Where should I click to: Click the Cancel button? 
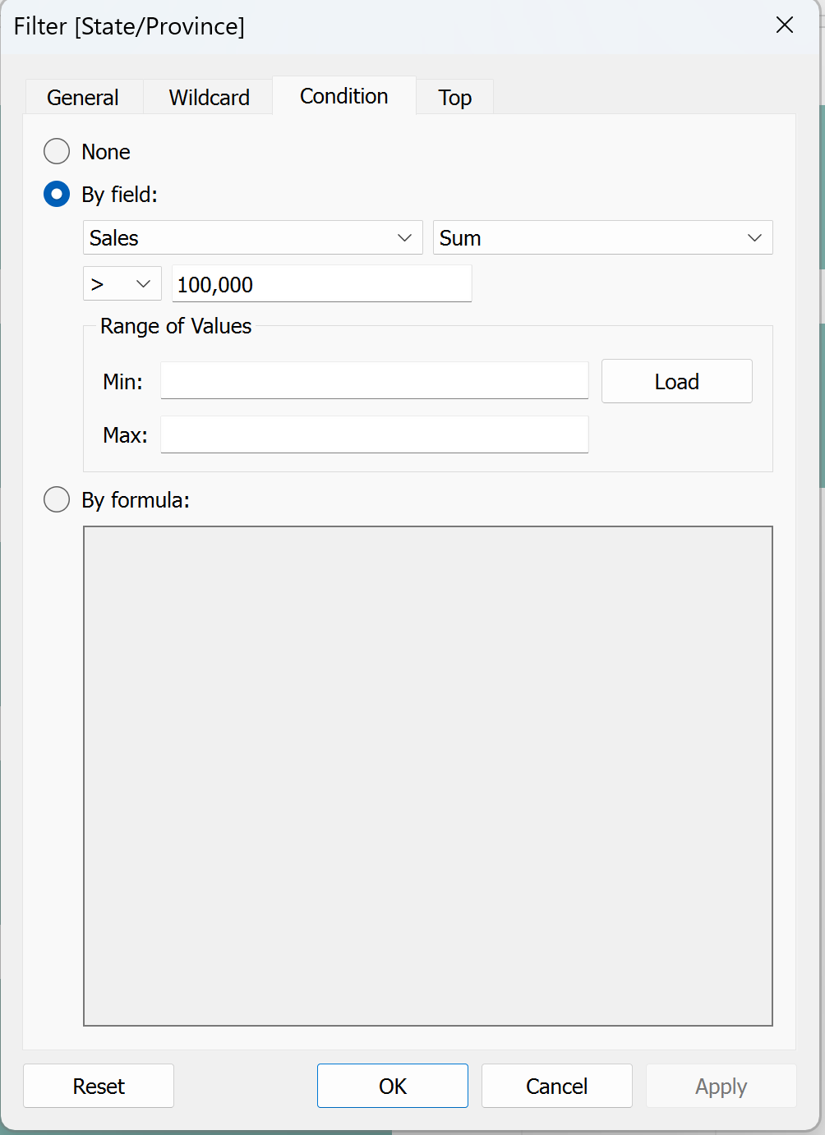click(x=557, y=1086)
